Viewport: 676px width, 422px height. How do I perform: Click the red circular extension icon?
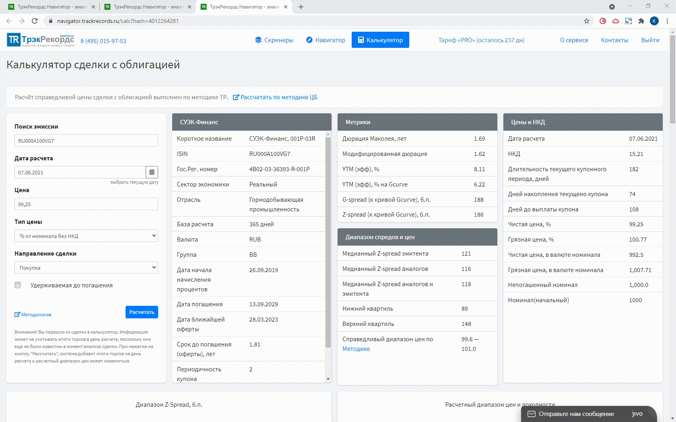coord(603,21)
